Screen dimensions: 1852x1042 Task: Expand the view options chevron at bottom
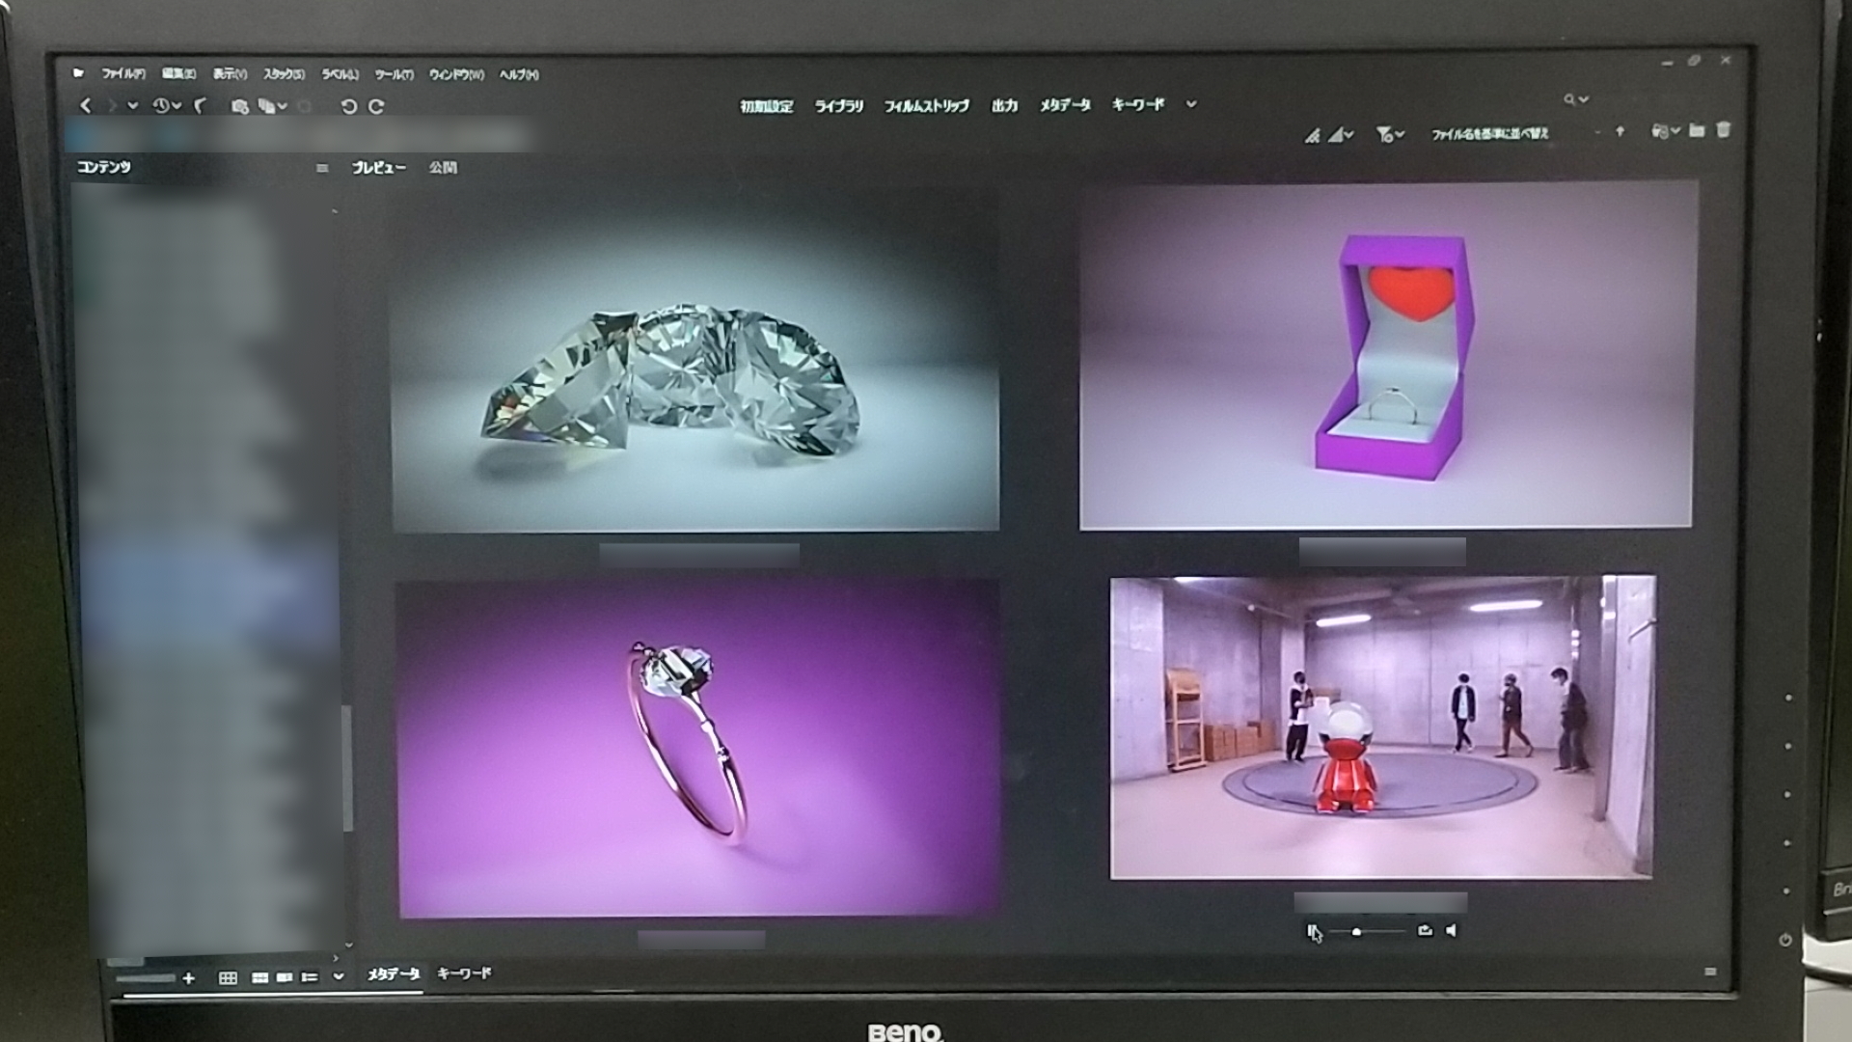click(x=339, y=977)
